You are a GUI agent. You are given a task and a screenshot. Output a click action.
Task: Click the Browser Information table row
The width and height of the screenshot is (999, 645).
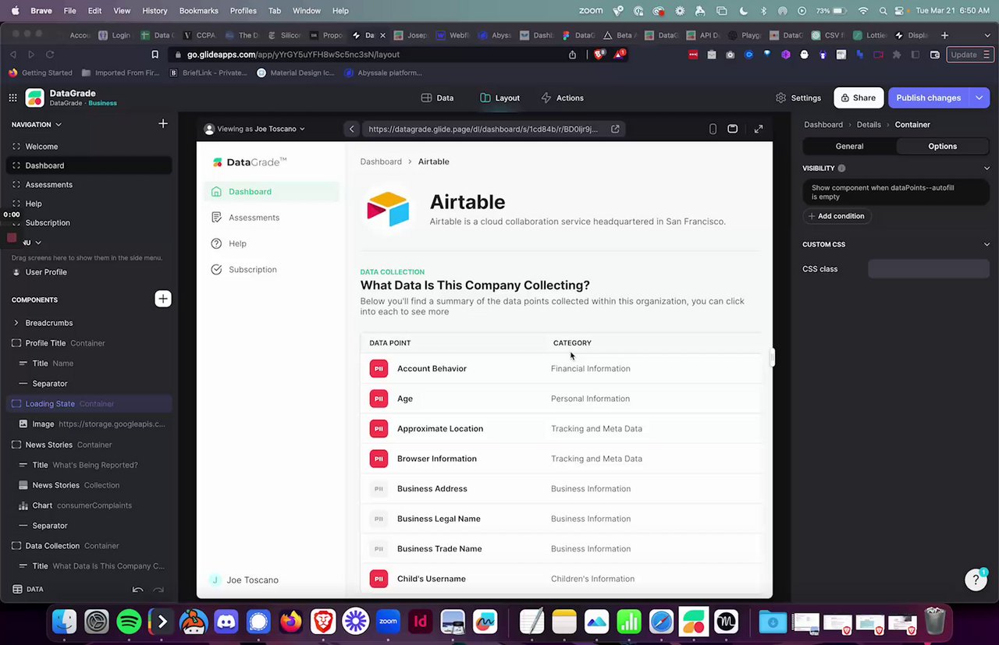560,459
